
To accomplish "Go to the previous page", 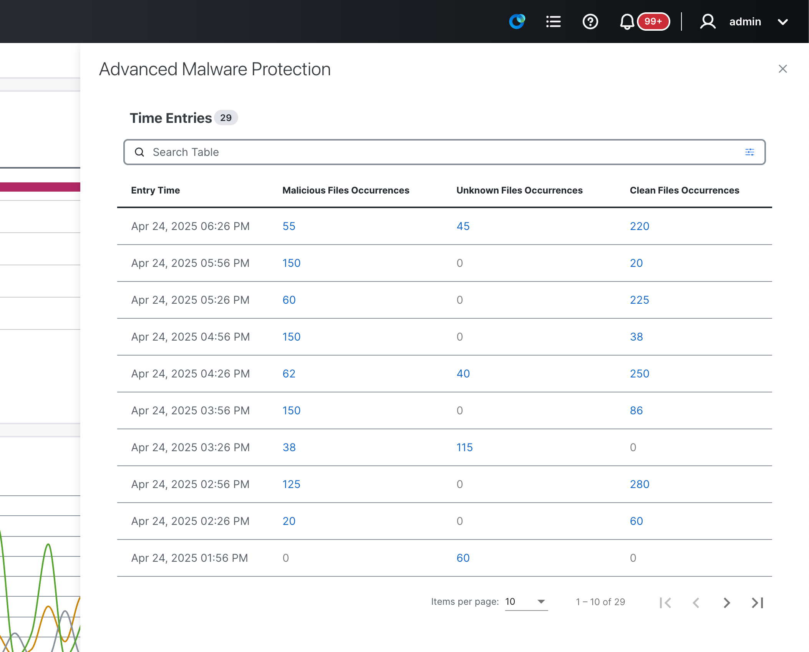I will point(696,602).
